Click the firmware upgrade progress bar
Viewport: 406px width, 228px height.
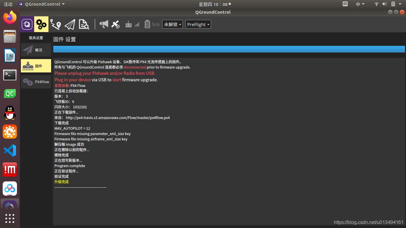coord(229,49)
